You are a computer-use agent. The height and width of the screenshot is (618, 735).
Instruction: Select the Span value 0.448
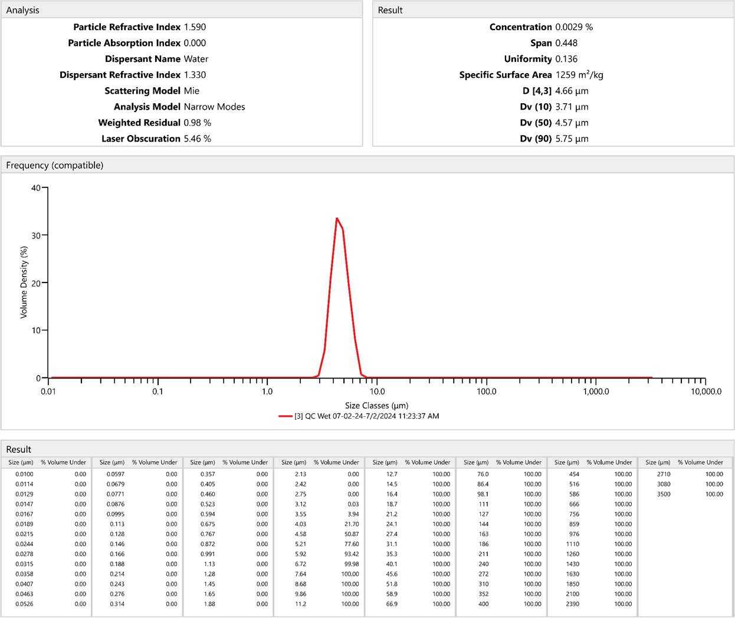566,43
